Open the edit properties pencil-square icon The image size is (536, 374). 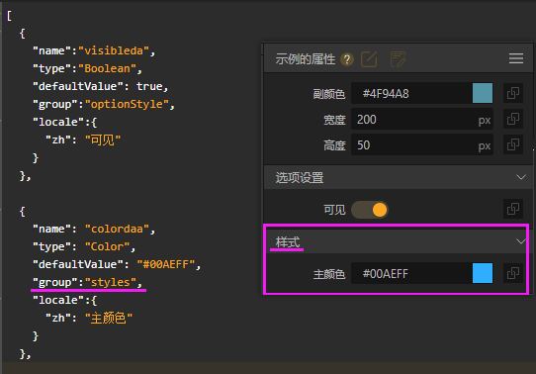pyautogui.click(x=369, y=59)
